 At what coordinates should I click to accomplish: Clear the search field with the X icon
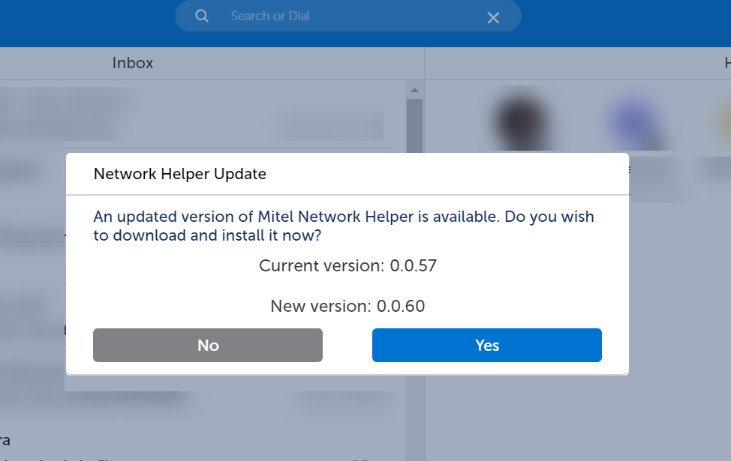[493, 17]
